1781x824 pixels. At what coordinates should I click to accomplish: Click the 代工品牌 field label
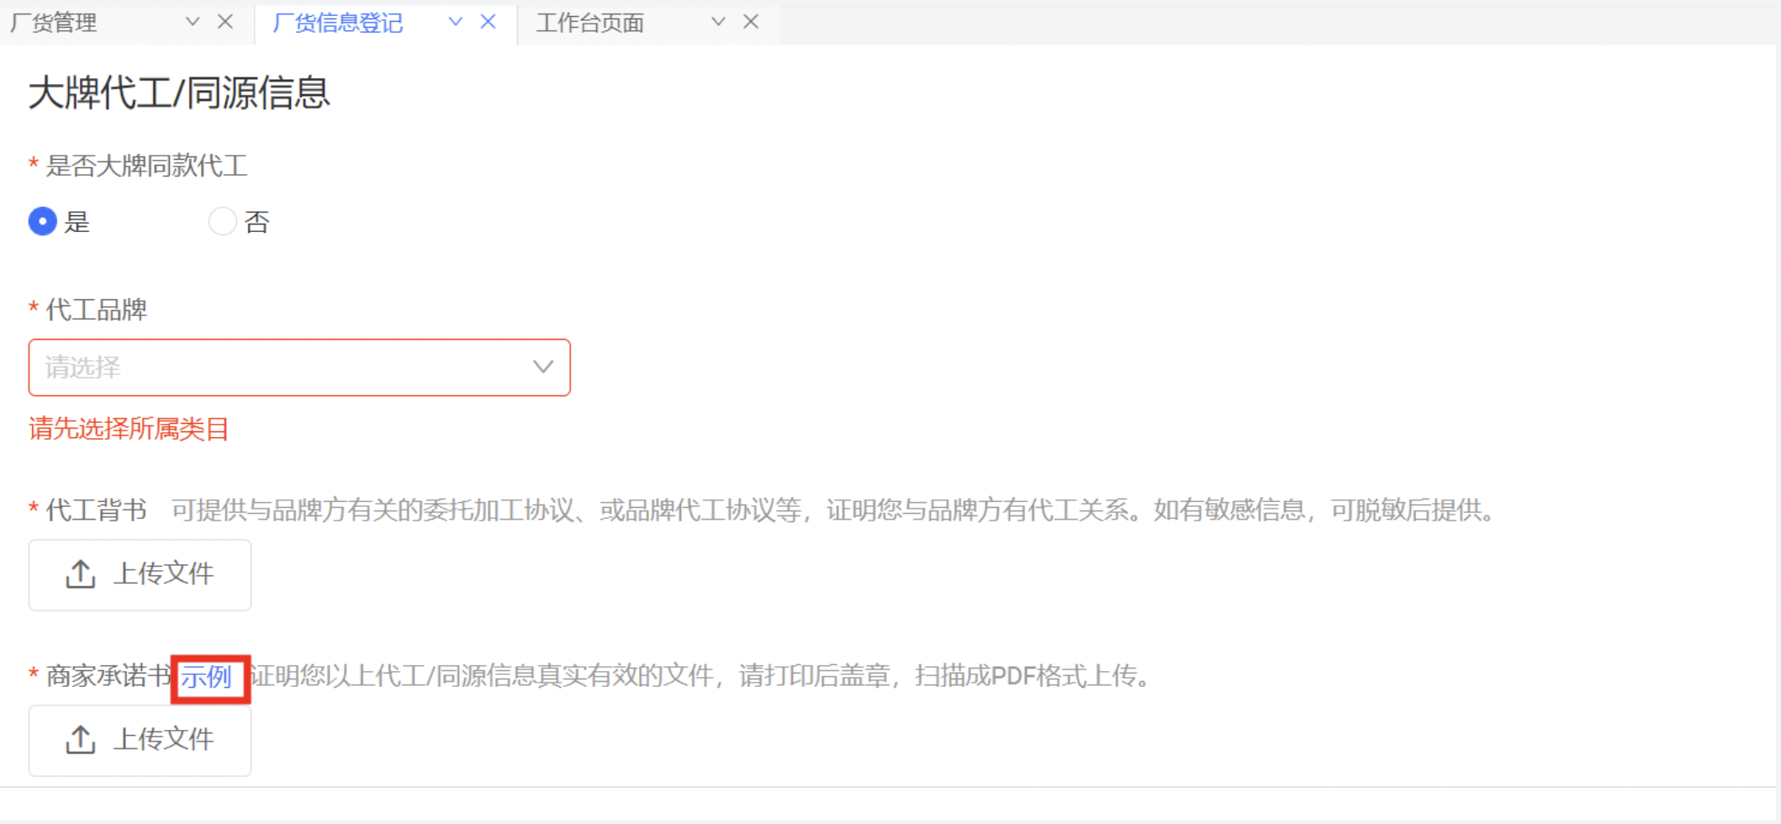[97, 309]
